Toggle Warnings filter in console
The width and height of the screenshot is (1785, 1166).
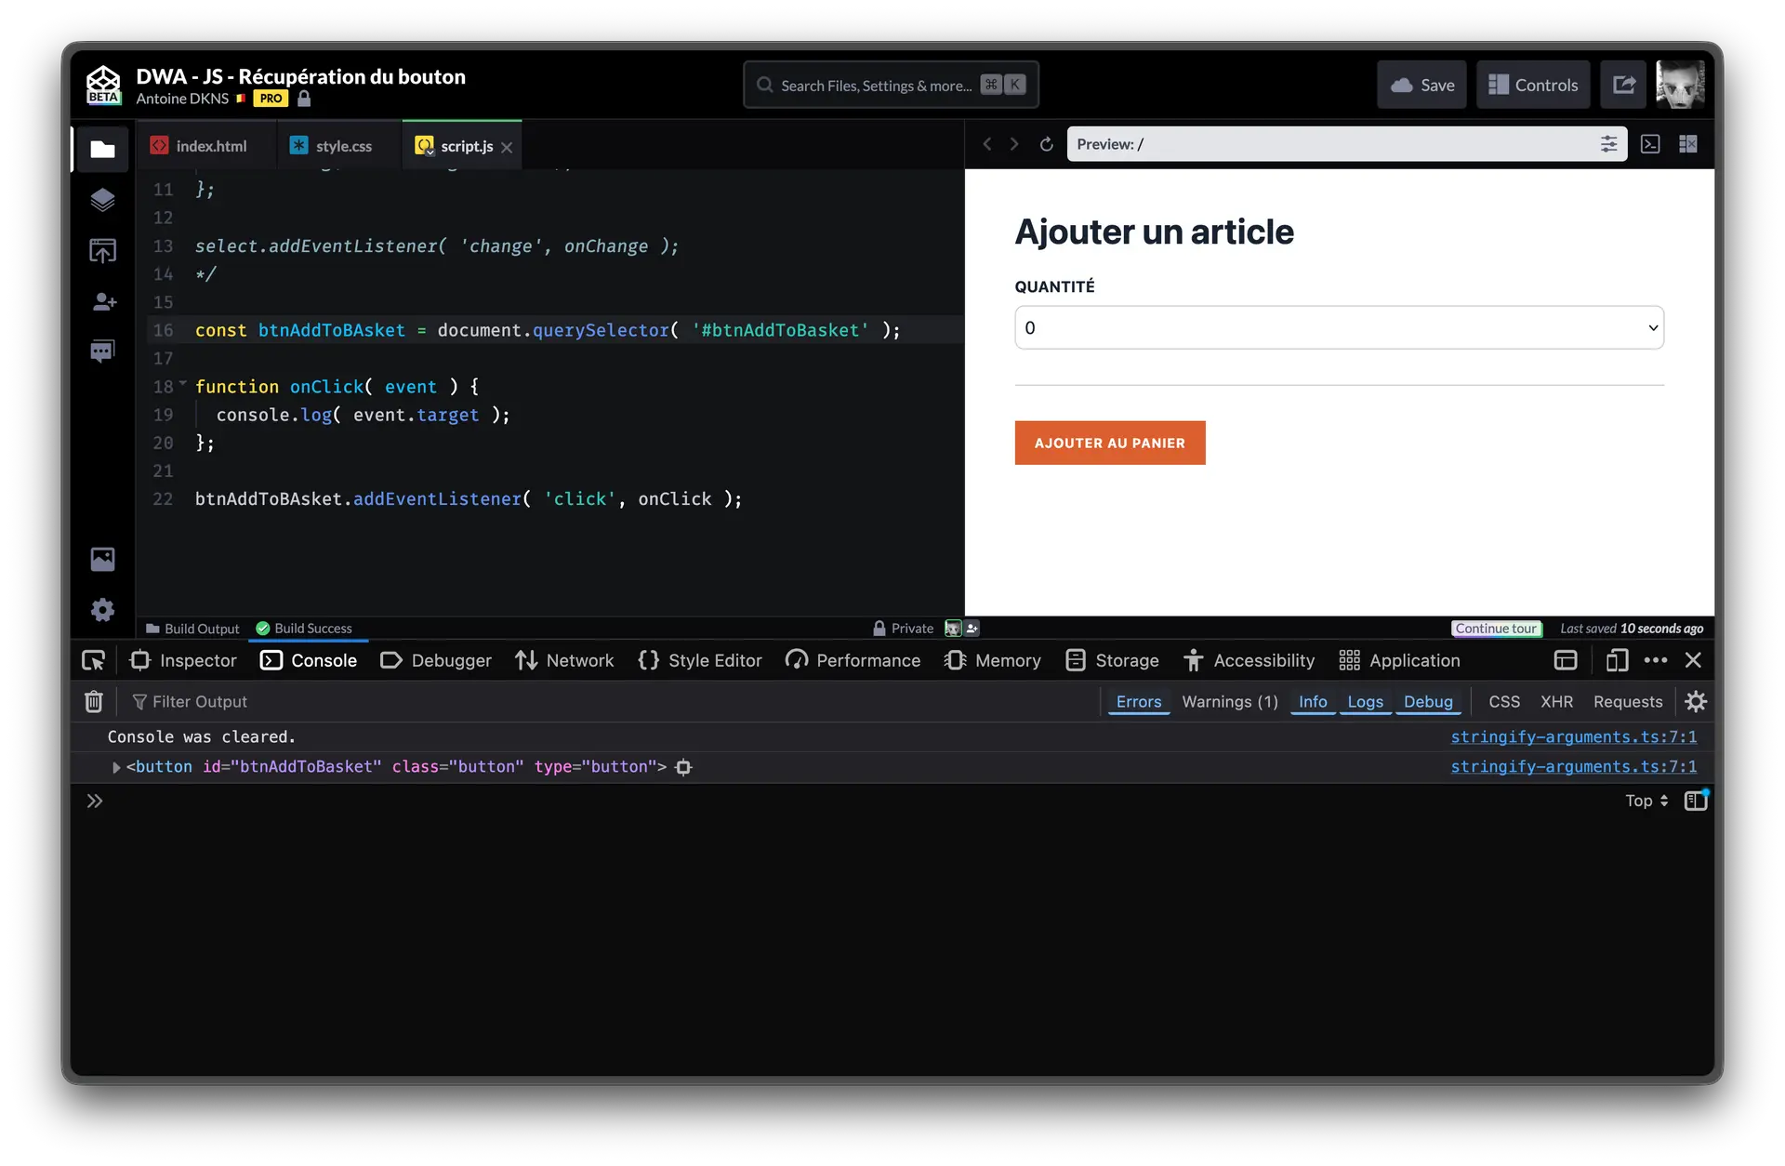1229,702
